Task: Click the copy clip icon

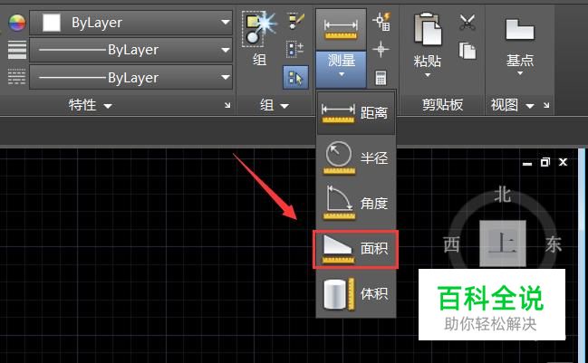Action: pyautogui.click(x=468, y=51)
